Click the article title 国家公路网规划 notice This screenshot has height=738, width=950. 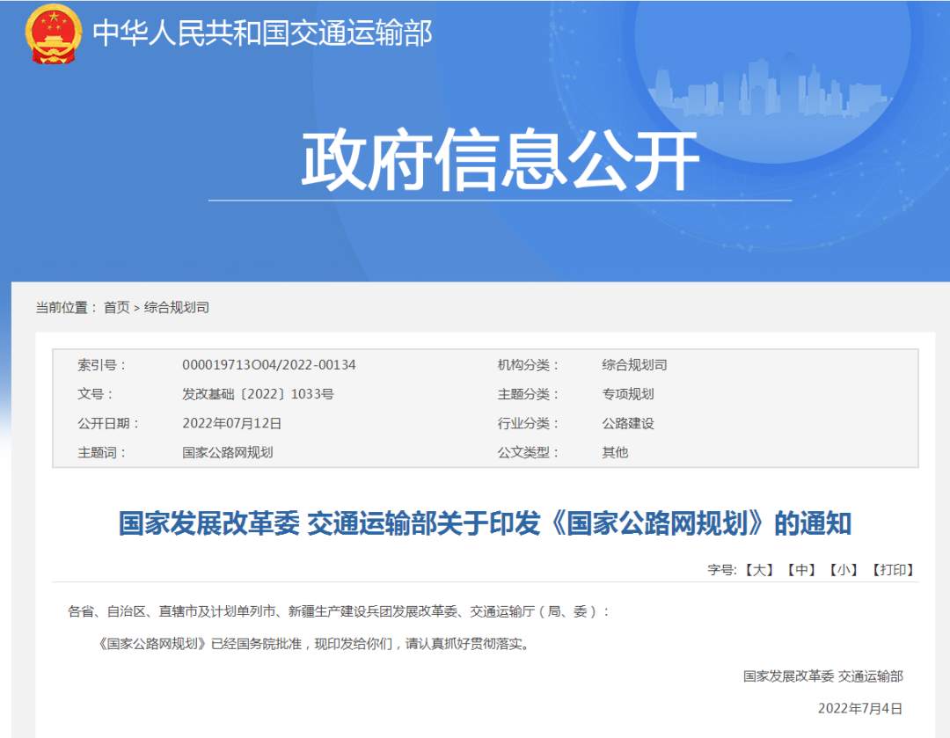point(485,522)
